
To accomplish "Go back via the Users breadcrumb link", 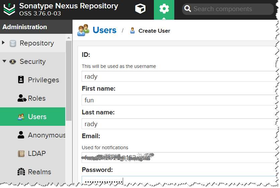I will coord(104,30).
